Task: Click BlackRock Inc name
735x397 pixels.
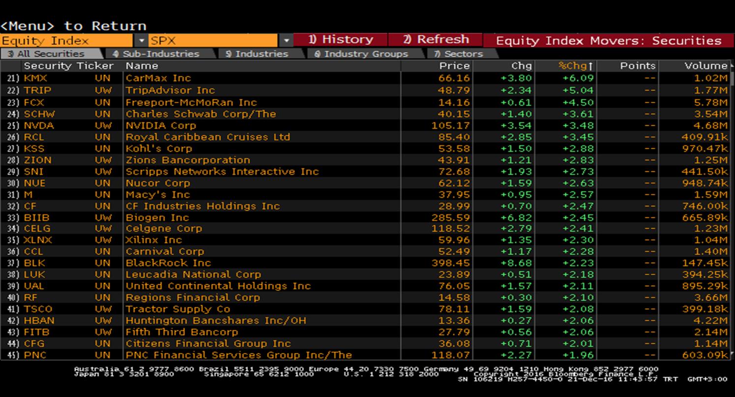Action: (168, 263)
